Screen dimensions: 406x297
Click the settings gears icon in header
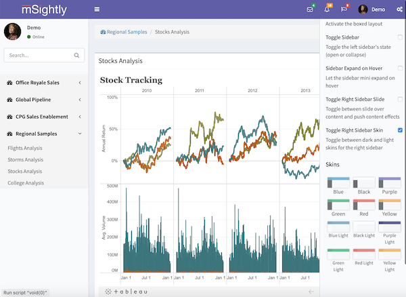coord(399,9)
